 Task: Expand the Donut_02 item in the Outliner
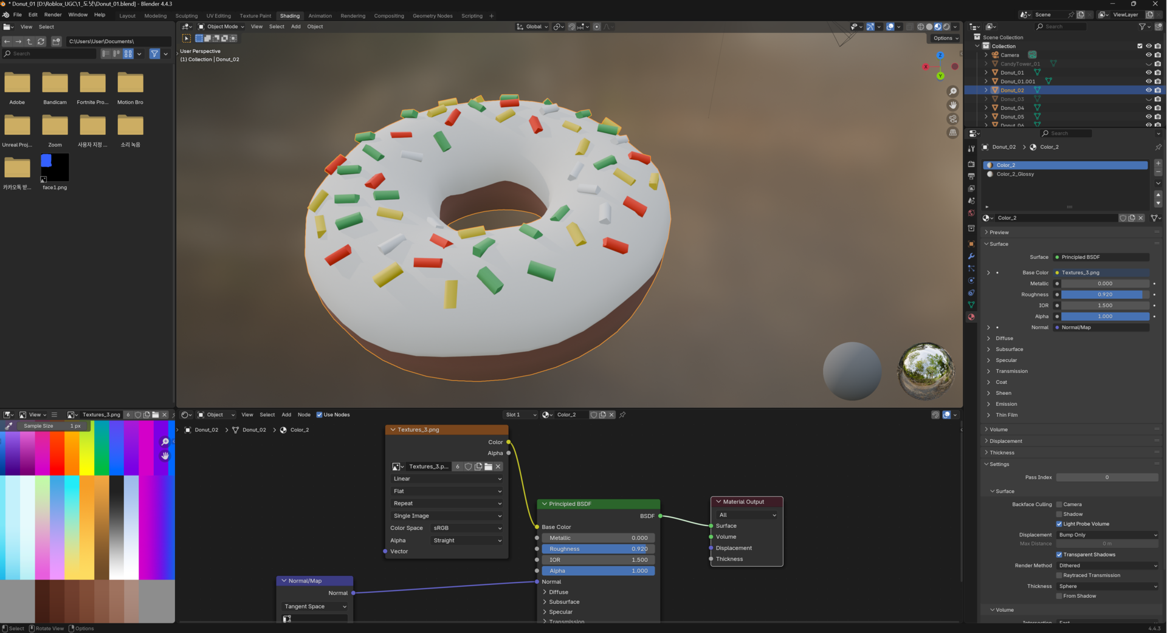pos(986,90)
